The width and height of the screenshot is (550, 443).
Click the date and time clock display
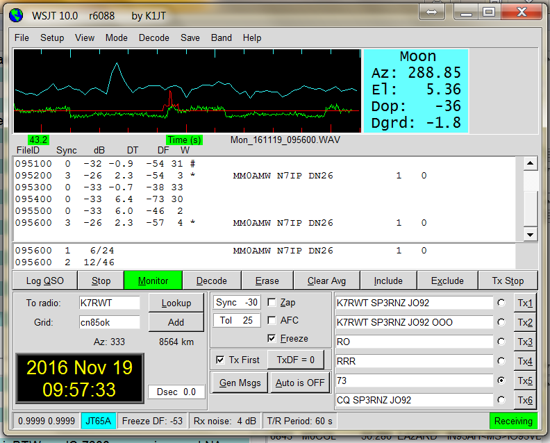80,378
